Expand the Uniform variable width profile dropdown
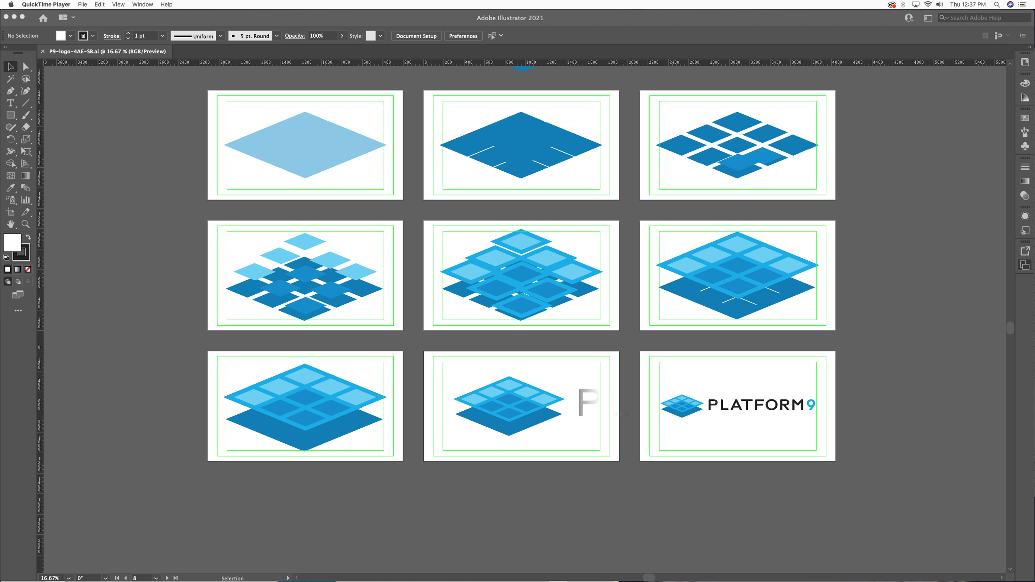The width and height of the screenshot is (1035, 582). 221,36
